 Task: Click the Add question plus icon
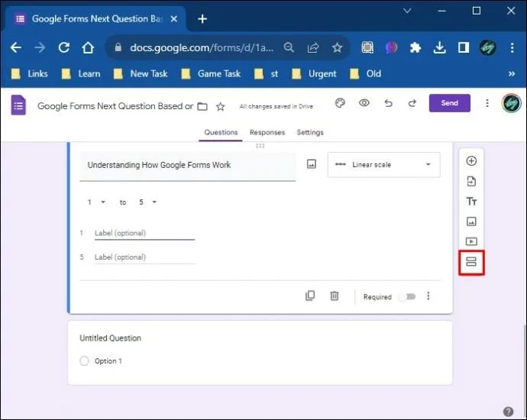click(x=471, y=161)
